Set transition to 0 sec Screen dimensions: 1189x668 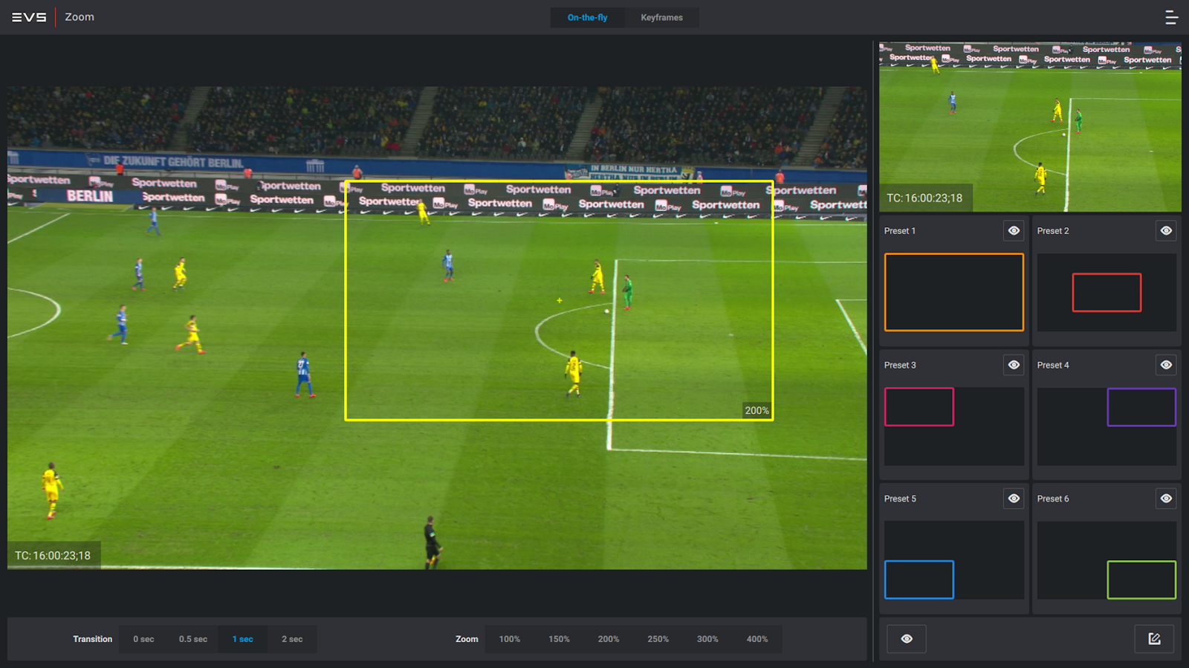coord(143,639)
